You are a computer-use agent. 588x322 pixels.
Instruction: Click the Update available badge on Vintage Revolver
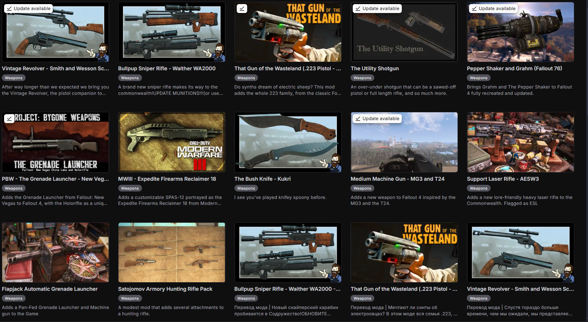[28, 9]
